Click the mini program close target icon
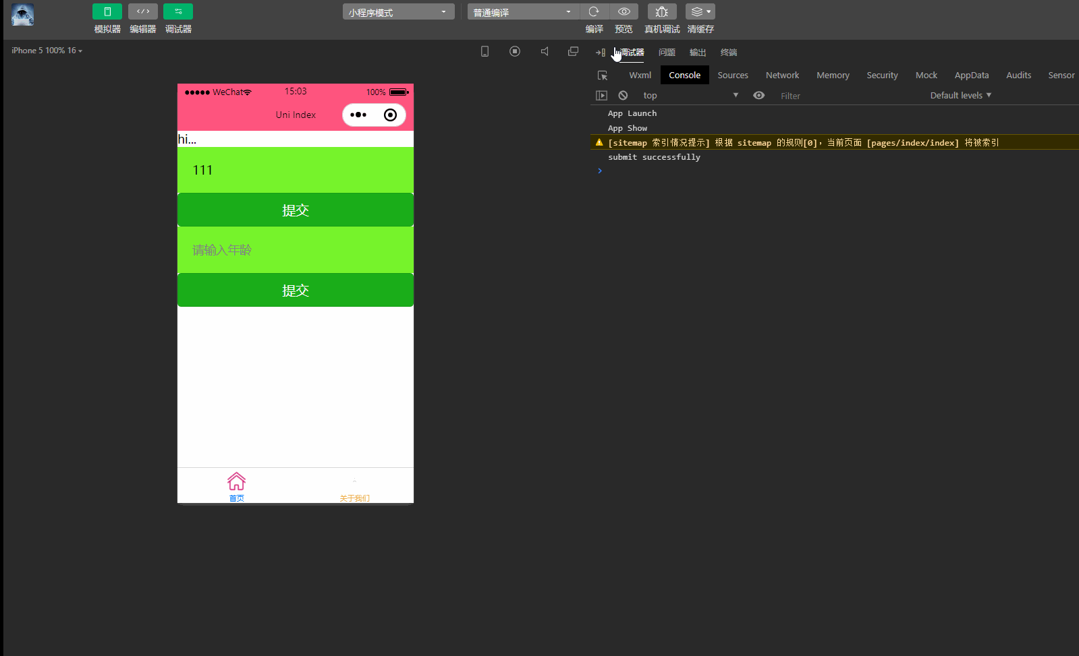Screen dimensions: 1079x656 coord(390,115)
